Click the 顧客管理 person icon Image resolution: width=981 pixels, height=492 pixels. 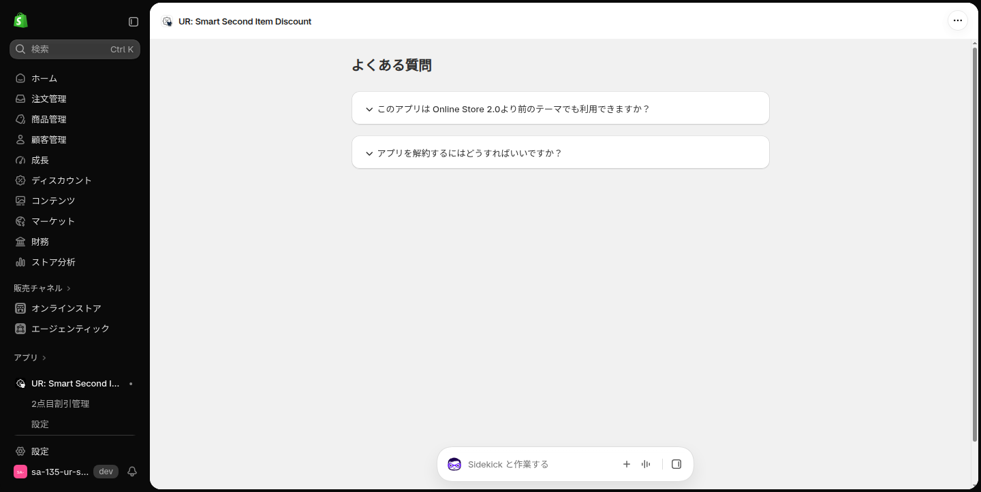pos(20,140)
